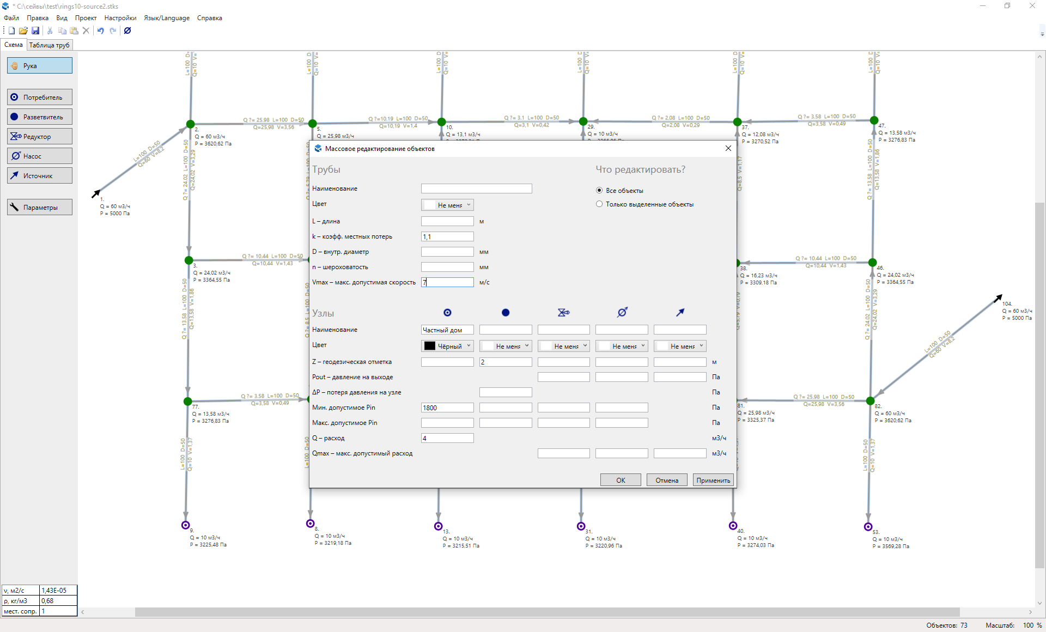1046x632 pixels.
Task: Open the Проект menu
Action: click(x=86, y=17)
